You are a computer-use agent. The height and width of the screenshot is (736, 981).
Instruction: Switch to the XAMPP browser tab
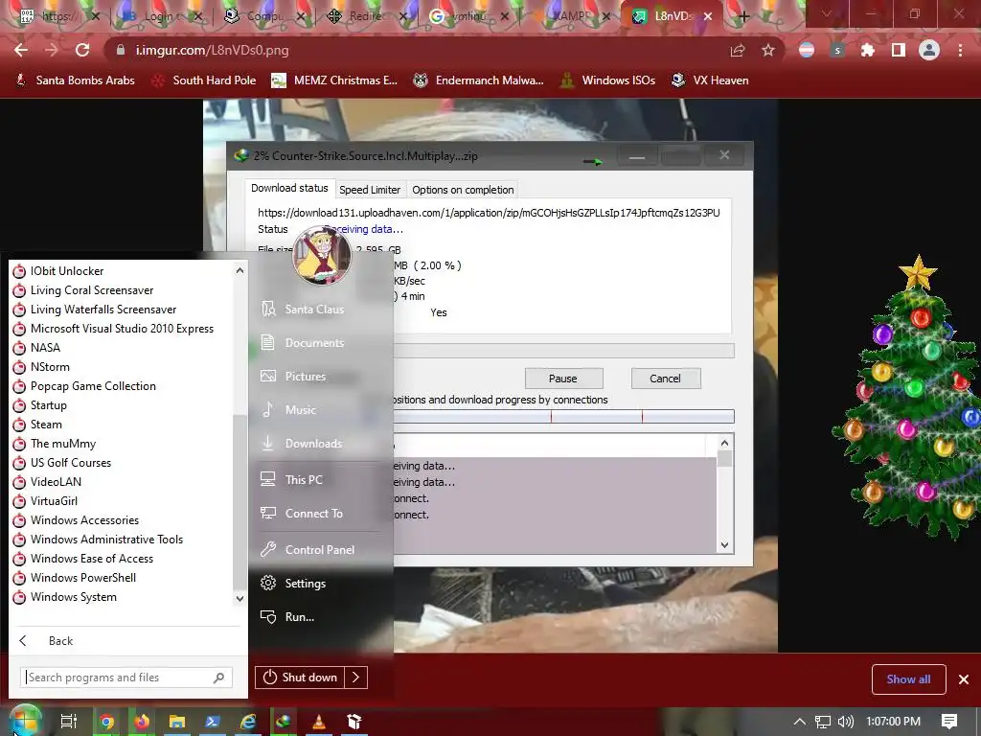coord(571,16)
